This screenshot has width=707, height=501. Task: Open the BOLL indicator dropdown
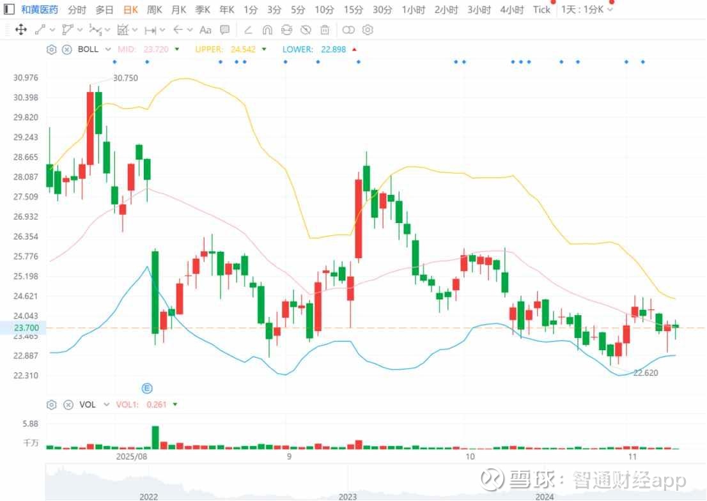click(108, 49)
